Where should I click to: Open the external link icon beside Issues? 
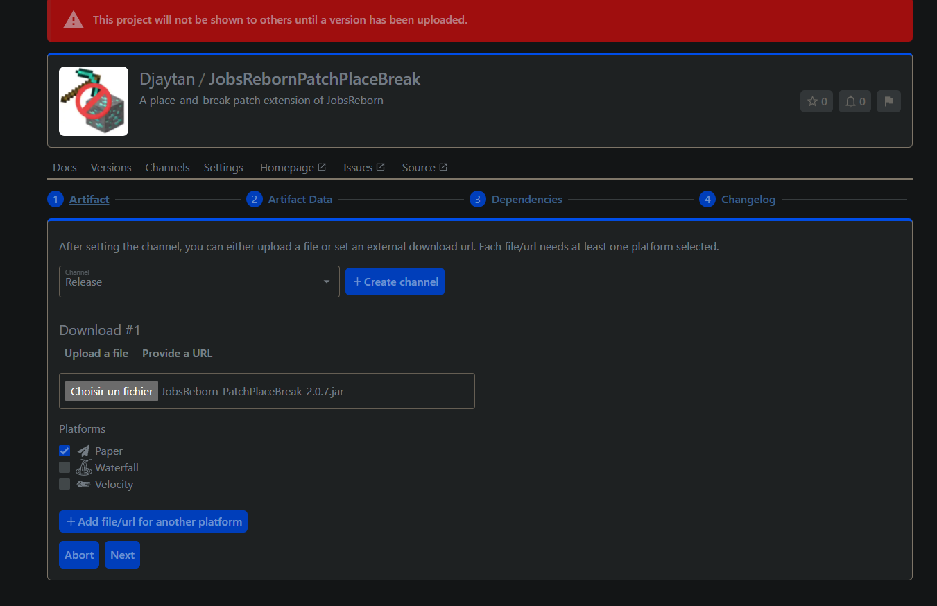coord(381,166)
